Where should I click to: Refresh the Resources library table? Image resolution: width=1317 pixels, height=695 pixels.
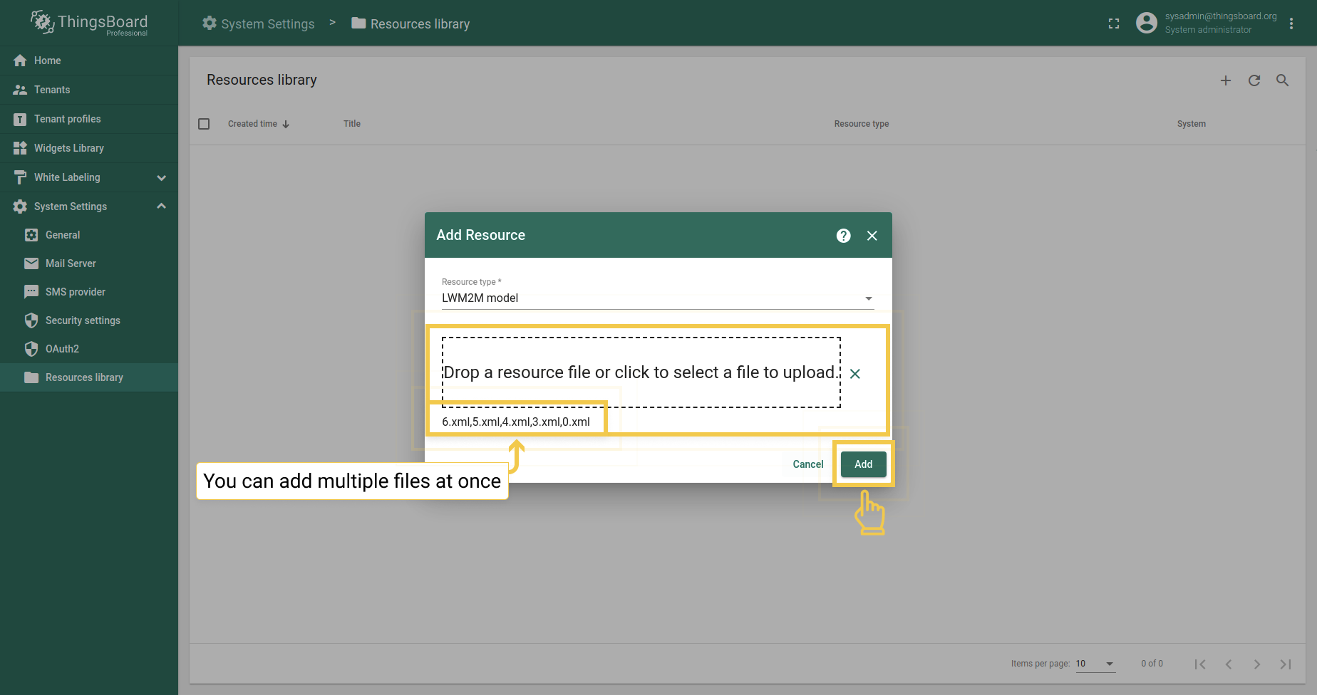pos(1254,80)
